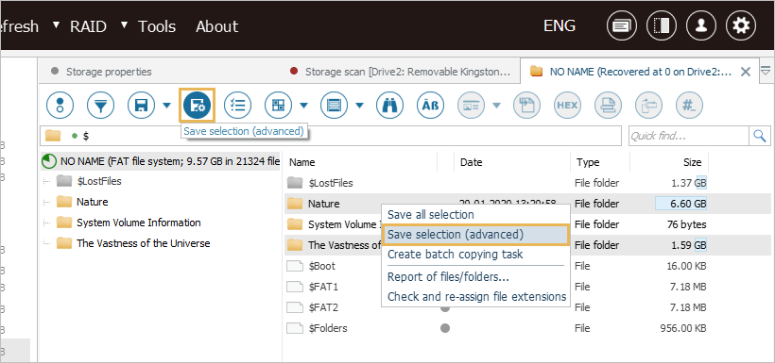Click the folder icon in the path bar
Viewport: 775px width, 363px height.
tap(53, 136)
